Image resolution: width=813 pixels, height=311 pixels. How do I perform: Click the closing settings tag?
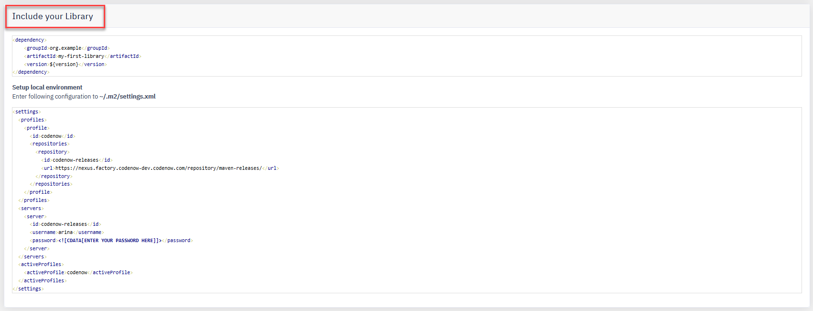28,289
